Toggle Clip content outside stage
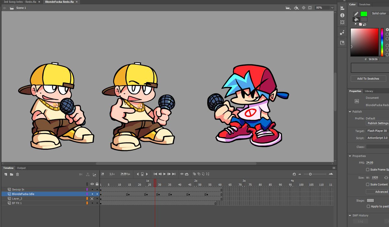The width and height of the screenshot is (389, 227). pos(310,7)
